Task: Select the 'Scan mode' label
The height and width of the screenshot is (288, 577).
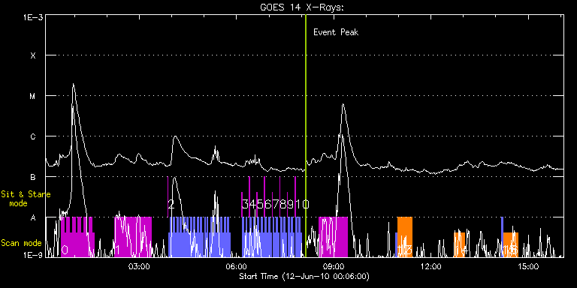Action: click(x=21, y=243)
